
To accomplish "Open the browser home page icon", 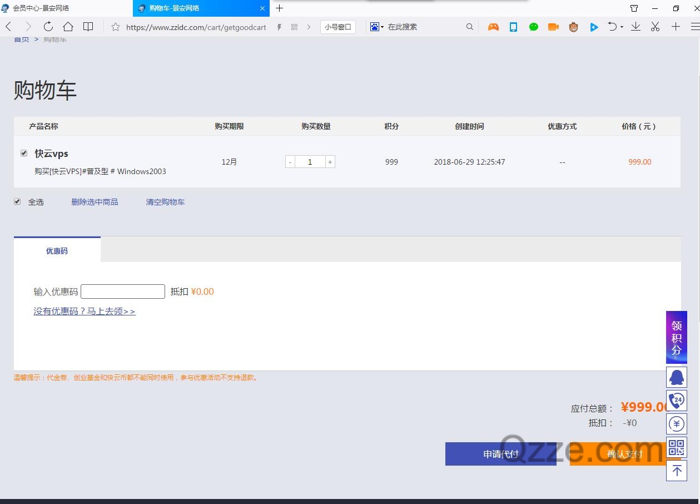I will click(x=68, y=27).
